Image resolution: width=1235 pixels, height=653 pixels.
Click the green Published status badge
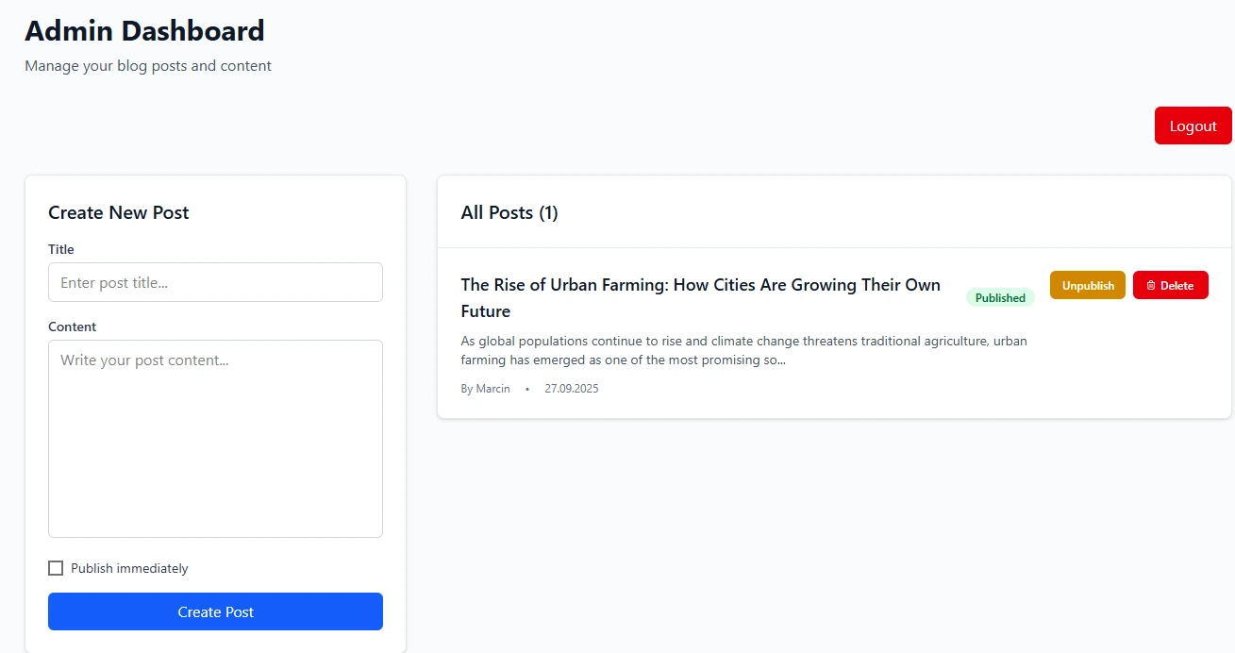(x=999, y=298)
